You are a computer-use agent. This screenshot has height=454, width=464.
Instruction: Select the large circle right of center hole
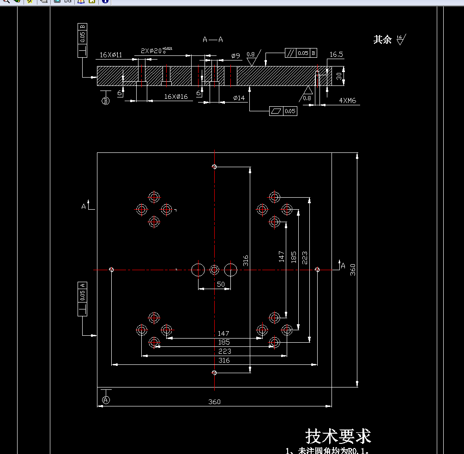click(x=230, y=270)
